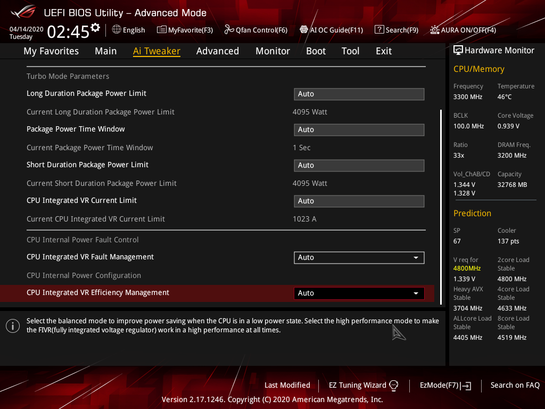Click the Hardware Monitor display icon
545x409 pixels.
point(458,51)
